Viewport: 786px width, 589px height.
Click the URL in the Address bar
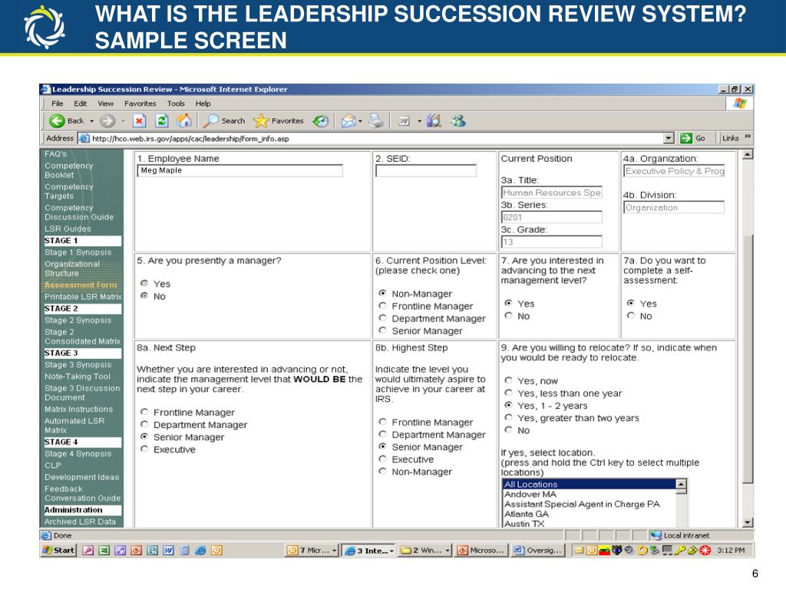[190, 139]
